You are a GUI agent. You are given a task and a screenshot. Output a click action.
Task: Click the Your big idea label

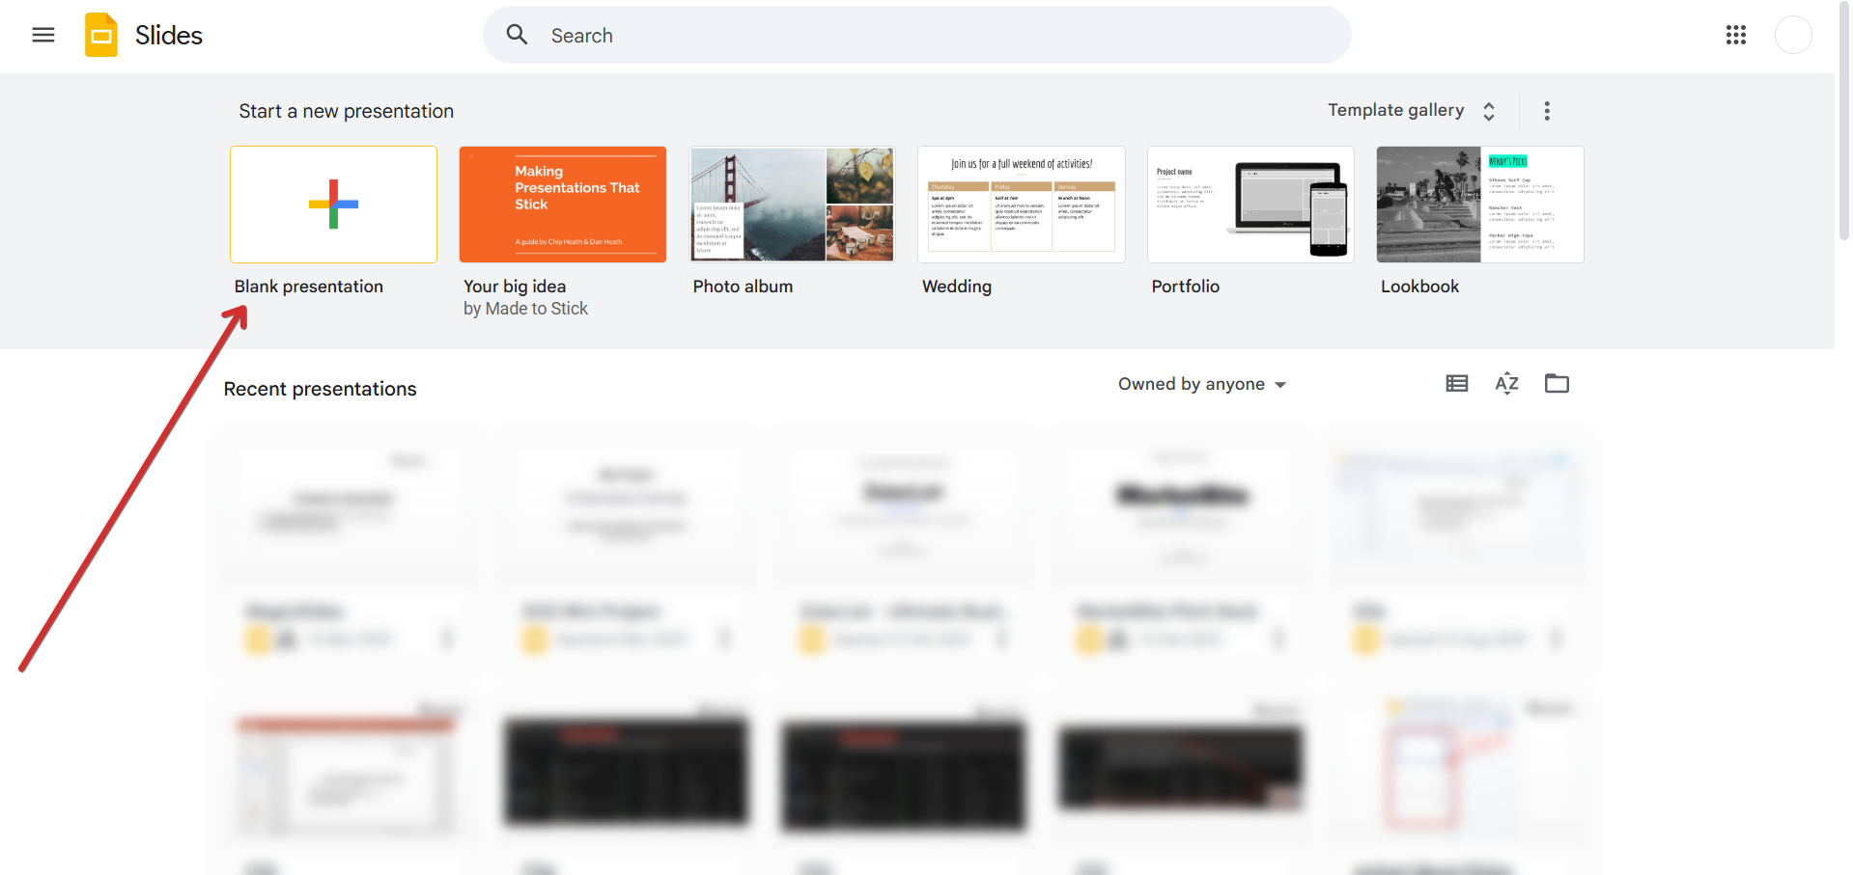[515, 287]
